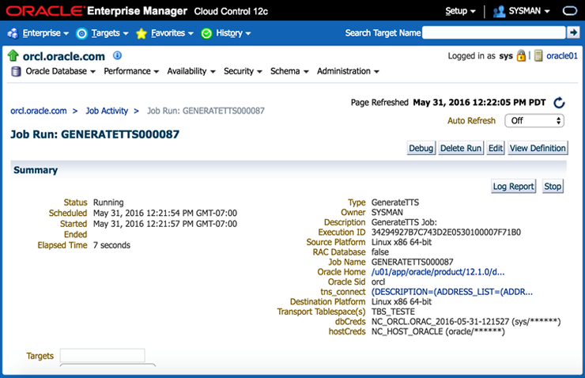Viewport: 585px width, 378px height.
Task: Click the accessibility oval icon in header
Action: [x=570, y=11]
